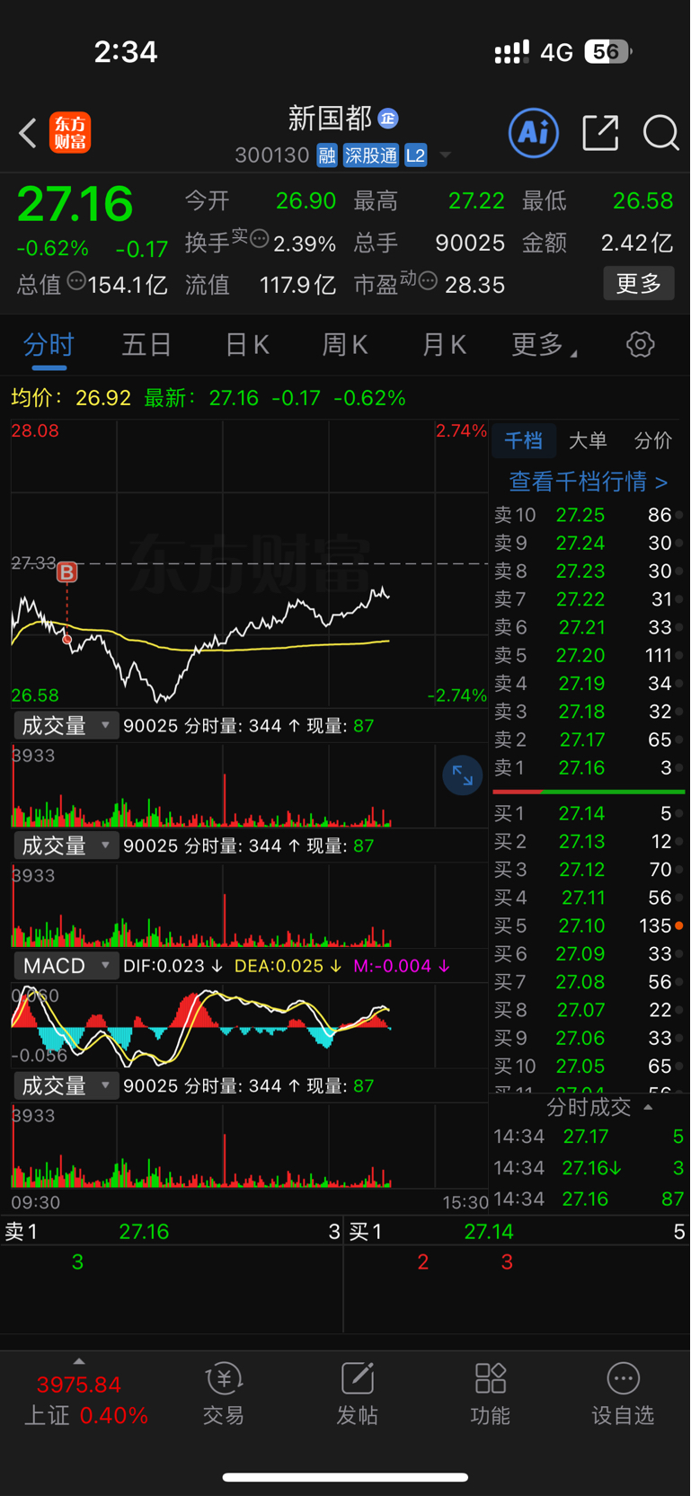Open the search magnifier icon

tap(660, 133)
